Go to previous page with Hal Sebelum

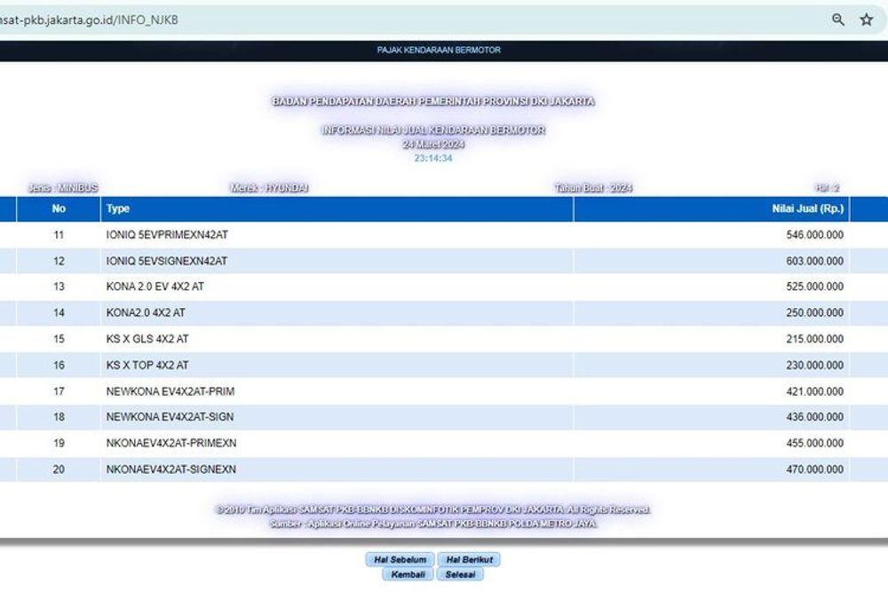click(400, 559)
